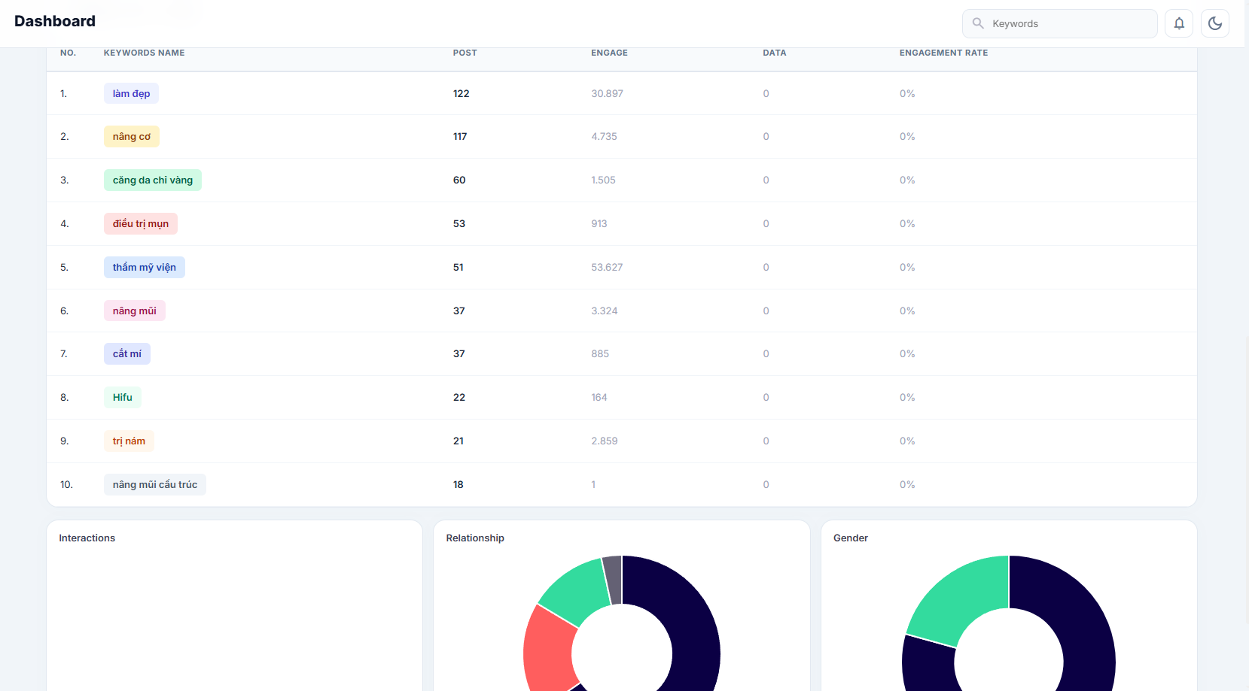Select the 'Hifu' keyword tag
Image resolution: width=1249 pixels, height=691 pixels.
pyautogui.click(x=123, y=397)
